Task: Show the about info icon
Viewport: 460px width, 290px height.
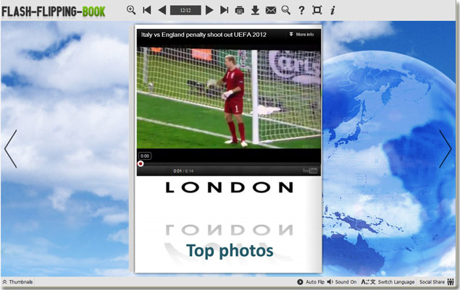Action: click(333, 10)
